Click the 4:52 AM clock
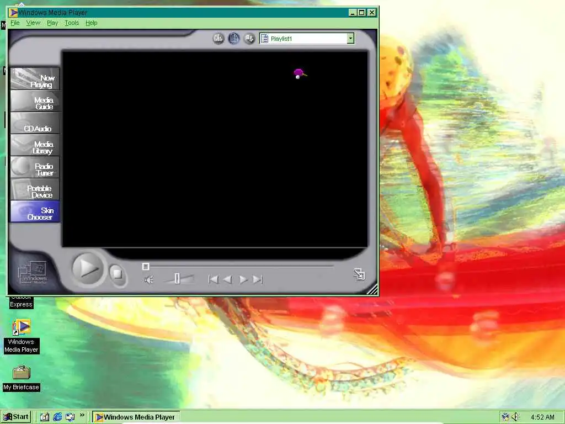 point(542,417)
